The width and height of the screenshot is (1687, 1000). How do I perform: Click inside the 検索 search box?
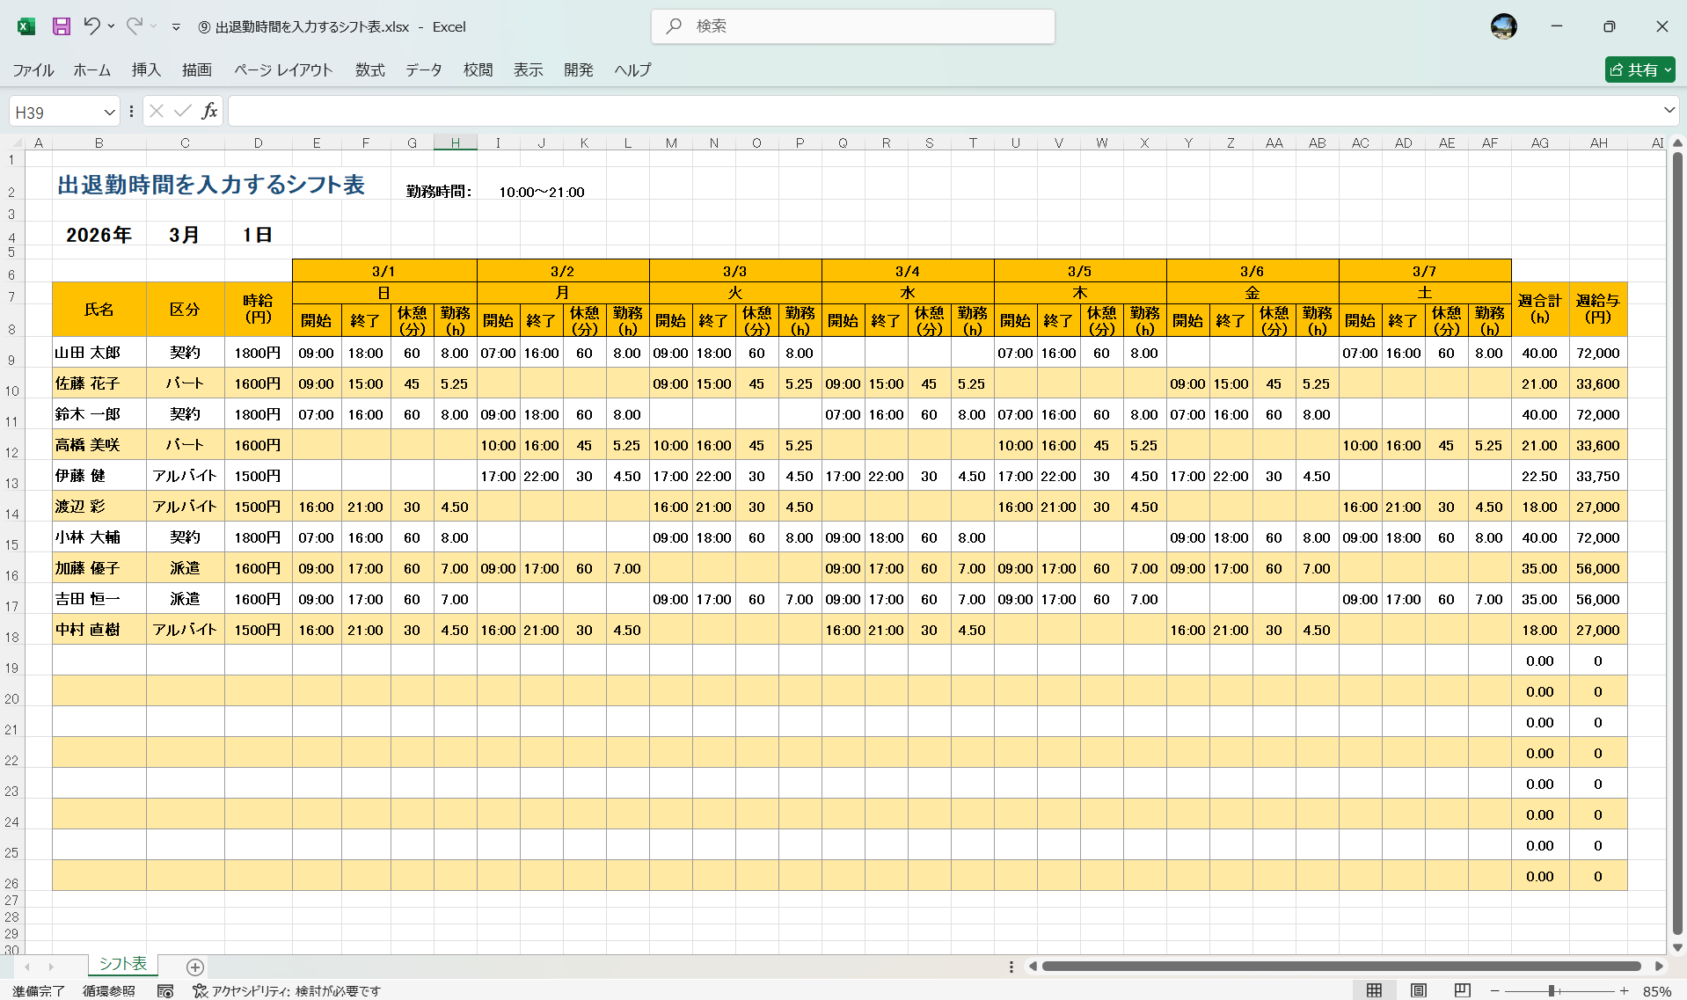coord(851,26)
